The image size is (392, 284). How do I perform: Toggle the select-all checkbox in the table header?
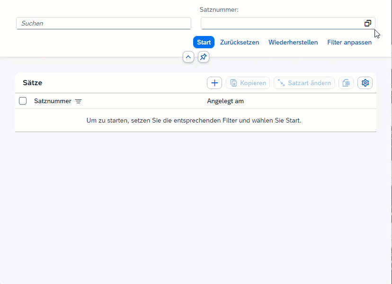tap(22, 101)
